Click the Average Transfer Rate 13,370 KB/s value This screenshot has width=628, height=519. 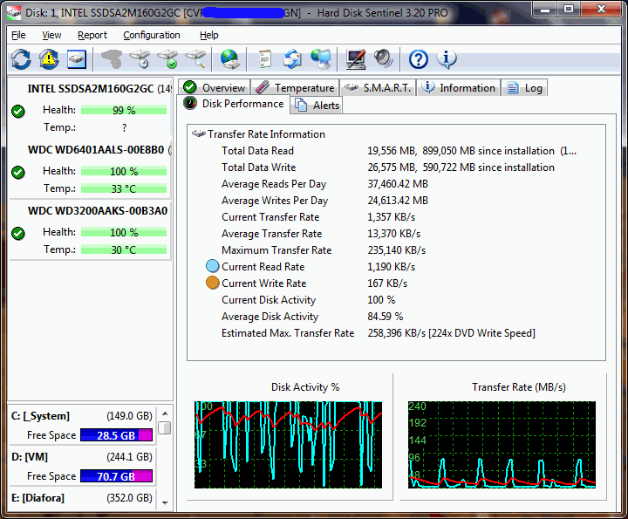click(x=394, y=234)
